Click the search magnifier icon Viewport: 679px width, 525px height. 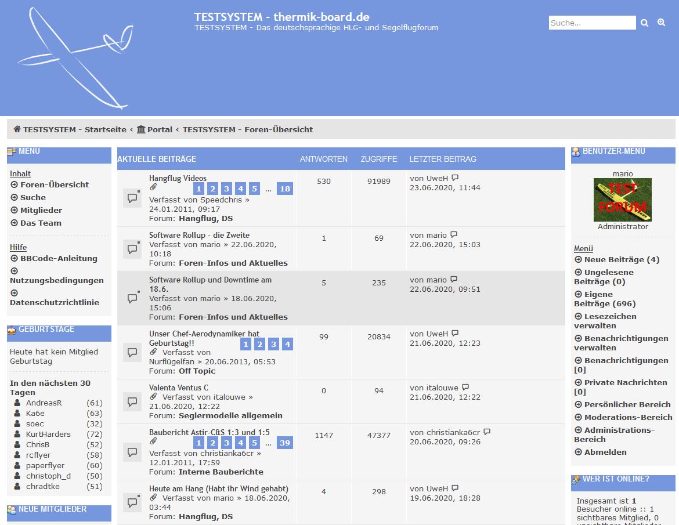click(644, 23)
